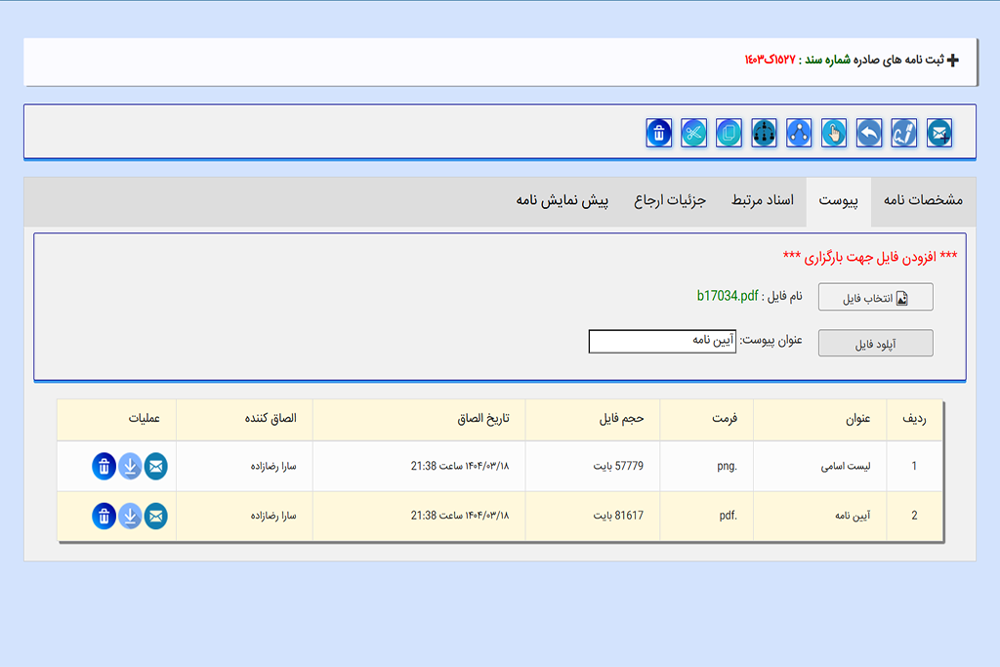Screen dimensions: 1000x667
Task: Click the signature pen icon in toolbar
Action: coord(904,133)
